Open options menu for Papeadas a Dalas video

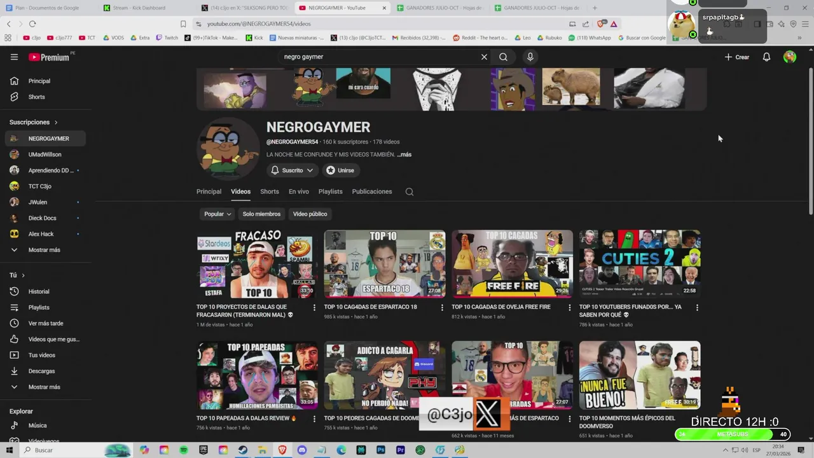314,419
